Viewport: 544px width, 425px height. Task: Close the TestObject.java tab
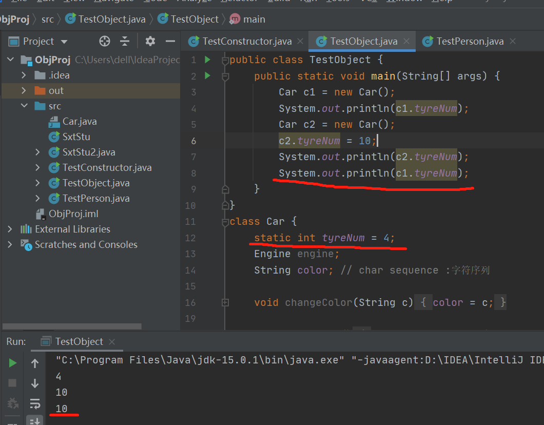tap(406, 41)
